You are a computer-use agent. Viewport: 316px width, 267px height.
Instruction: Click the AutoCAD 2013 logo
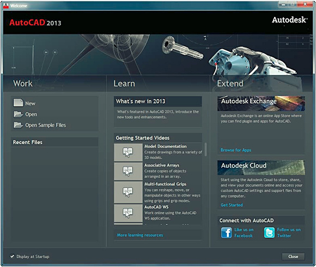click(35, 22)
